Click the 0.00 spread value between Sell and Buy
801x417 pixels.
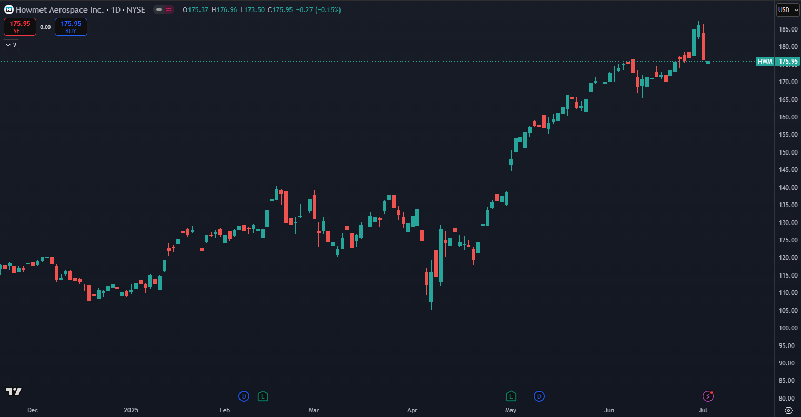45,27
